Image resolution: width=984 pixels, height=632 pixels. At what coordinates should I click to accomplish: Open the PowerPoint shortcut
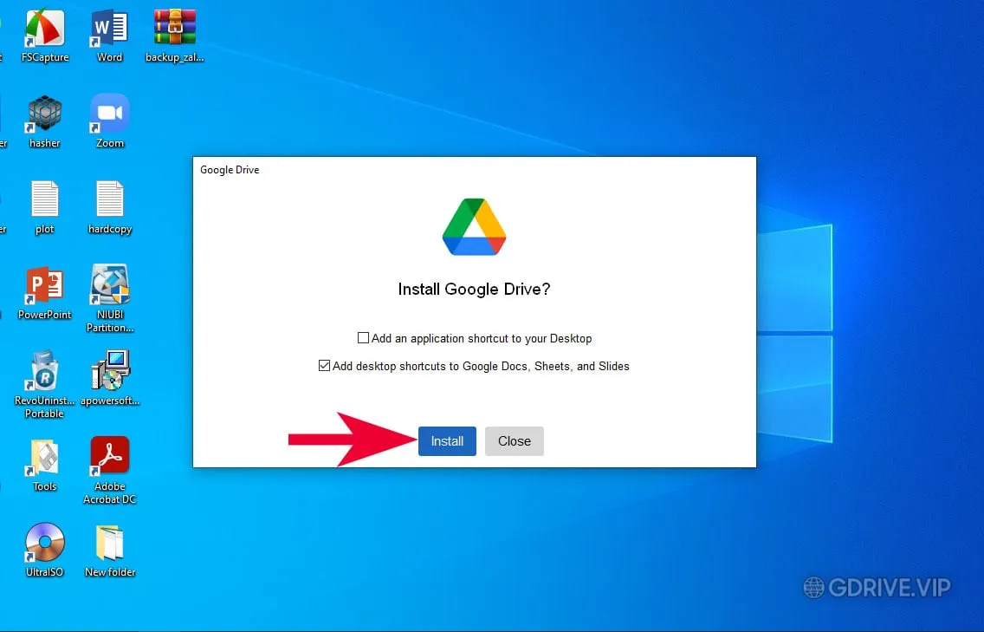44,286
